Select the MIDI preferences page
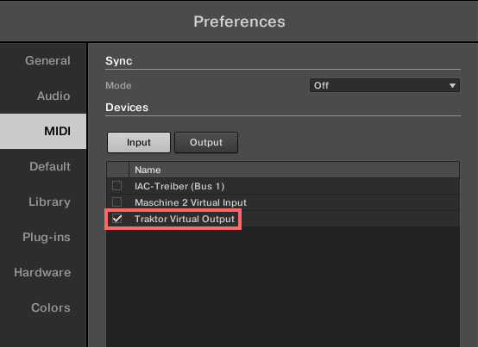 (x=43, y=131)
